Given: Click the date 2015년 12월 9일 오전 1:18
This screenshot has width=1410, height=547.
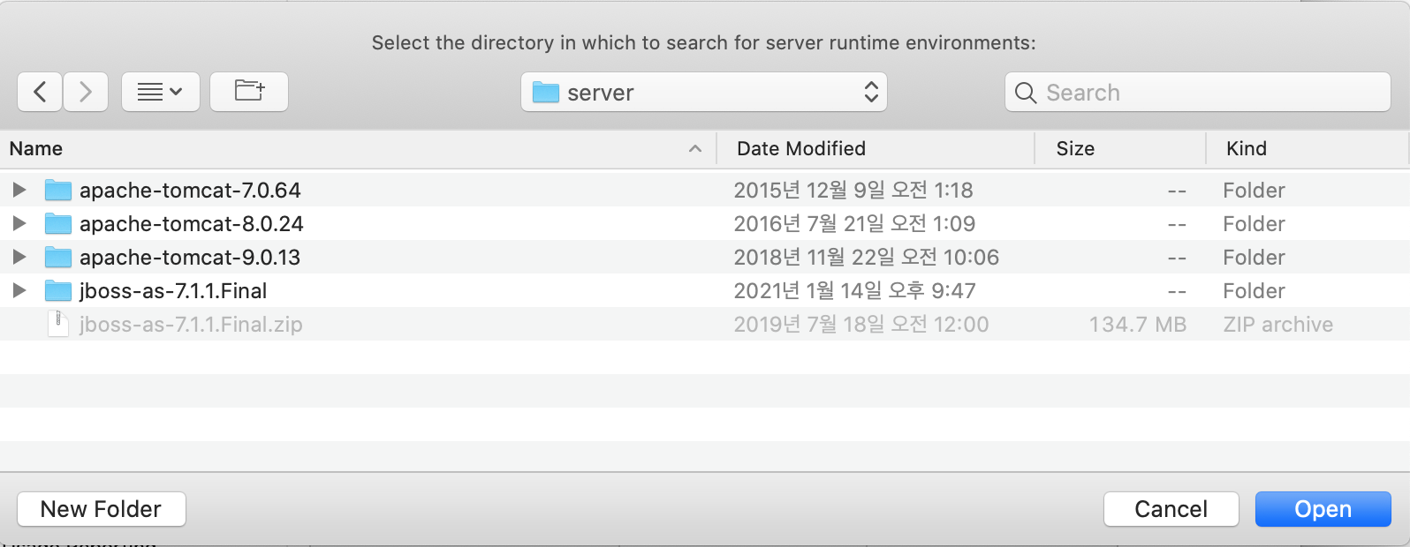Looking at the screenshot, I should pyautogui.click(x=853, y=190).
